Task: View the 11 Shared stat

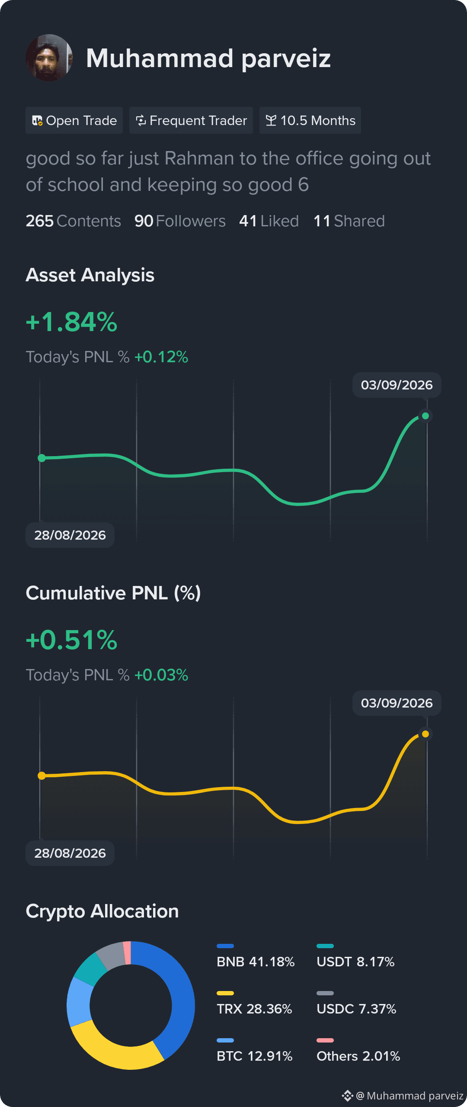Action: [349, 221]
